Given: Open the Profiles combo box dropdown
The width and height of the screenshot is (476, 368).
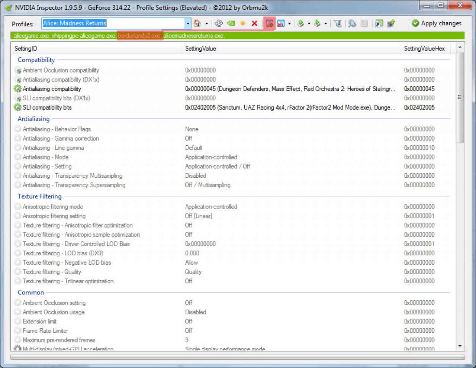Looking at the screenshot, I should pyautogui.click(x=188, y=23).
